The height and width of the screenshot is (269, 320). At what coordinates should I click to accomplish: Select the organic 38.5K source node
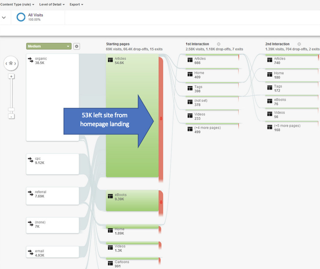tap(52, 97)
